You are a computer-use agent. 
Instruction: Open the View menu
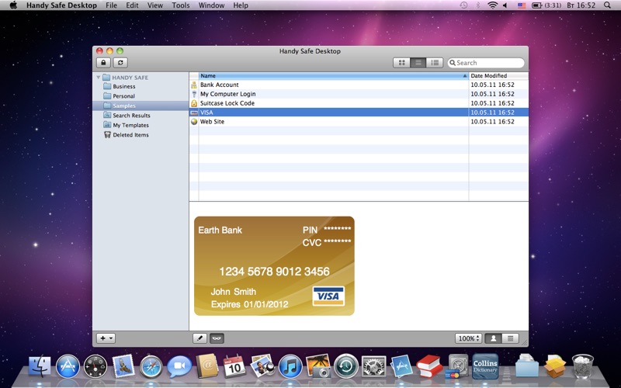point(154,5)
